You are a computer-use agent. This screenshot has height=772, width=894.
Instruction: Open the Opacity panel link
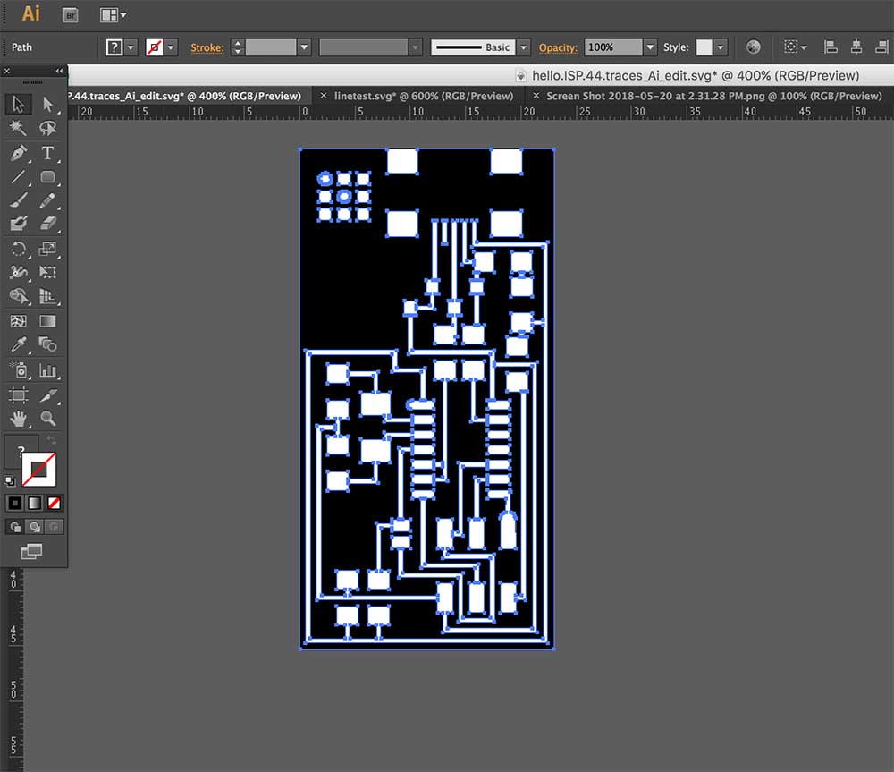558,48
